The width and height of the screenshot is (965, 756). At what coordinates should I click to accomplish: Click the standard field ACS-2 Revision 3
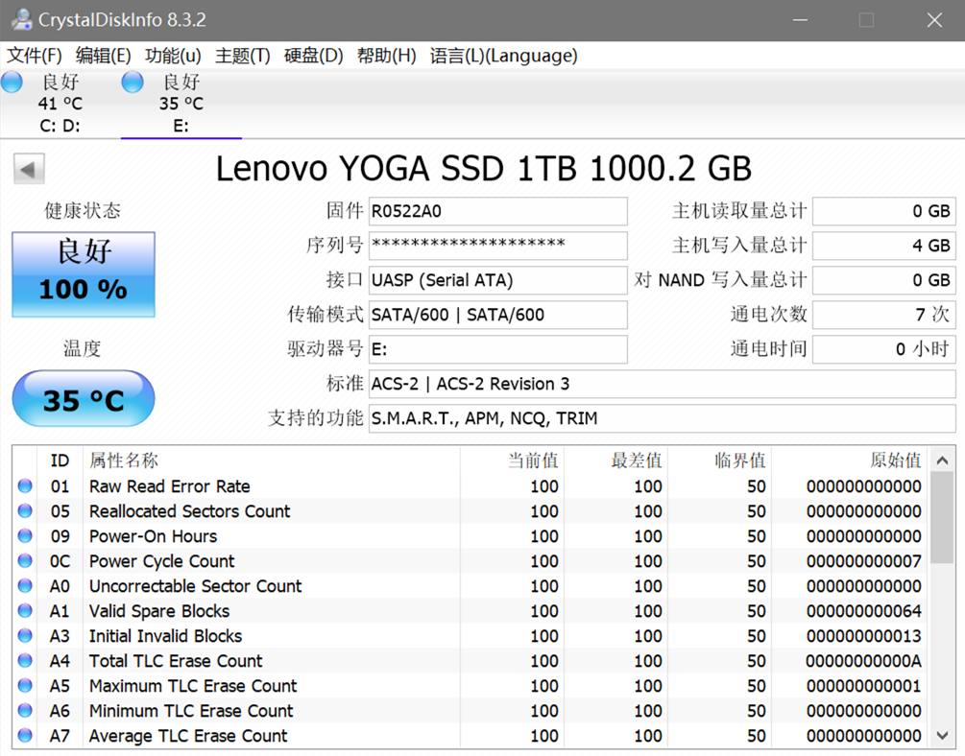663,384
